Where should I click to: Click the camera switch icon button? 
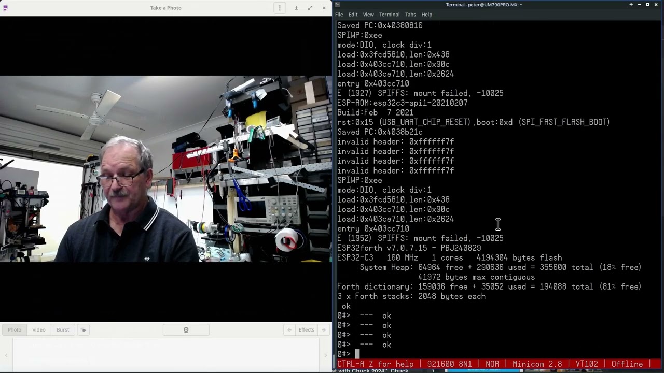tap(84, 329)
